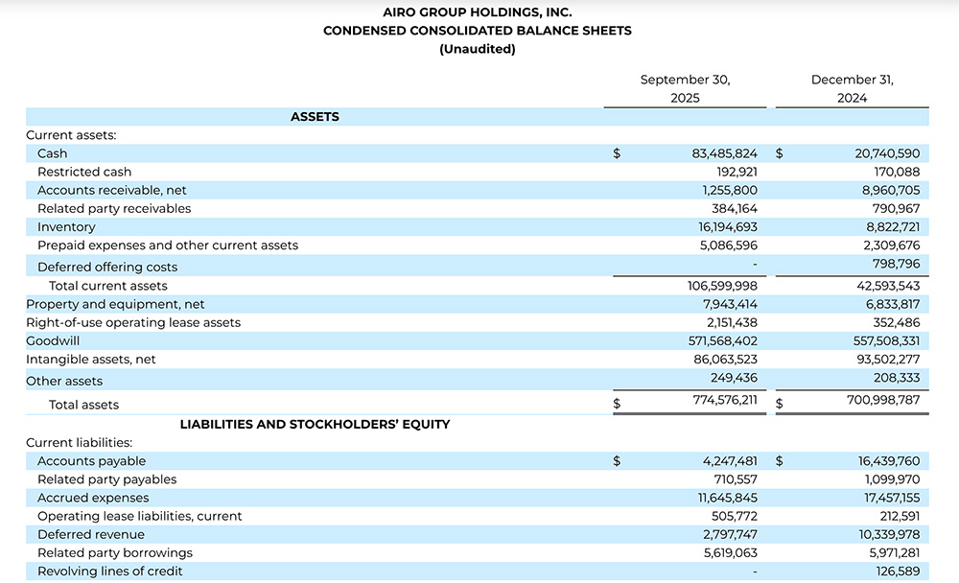The height and width of the screenshot is (583, 959).
Task: Select the 93,502,277 intangible assets value
Action: (882, 359)
